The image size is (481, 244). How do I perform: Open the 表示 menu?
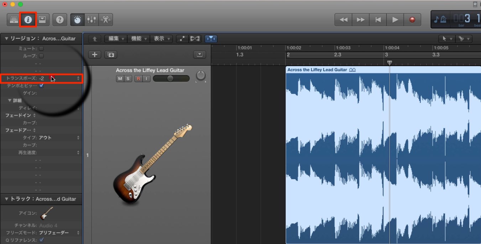(161, 39)
